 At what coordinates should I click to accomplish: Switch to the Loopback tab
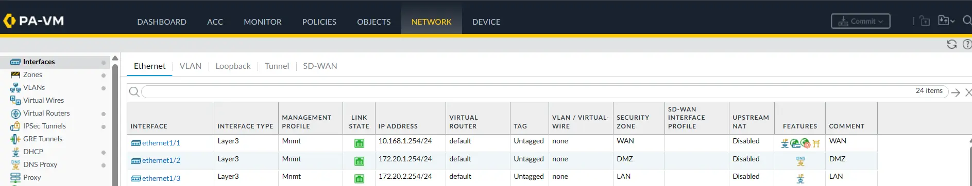pos(233,66)
